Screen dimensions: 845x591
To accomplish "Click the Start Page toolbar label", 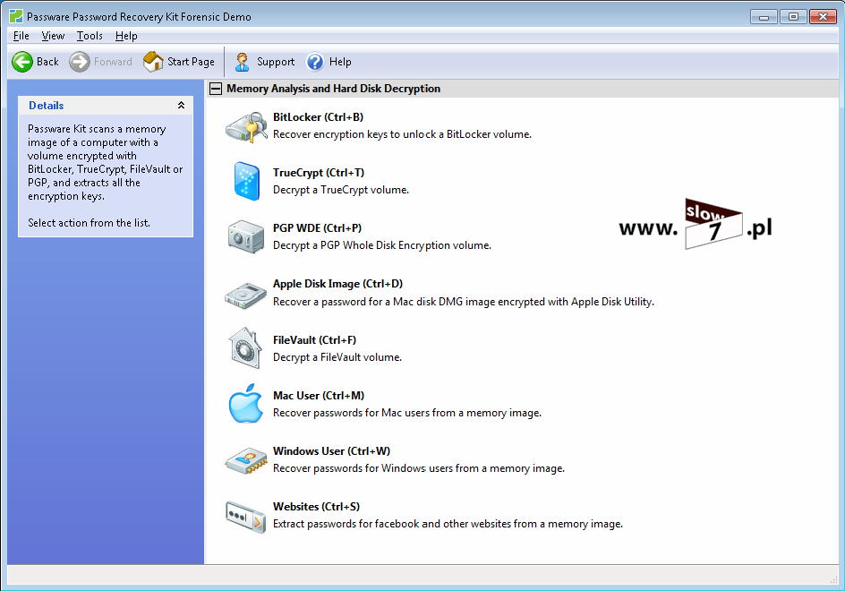I will (191, 62).
